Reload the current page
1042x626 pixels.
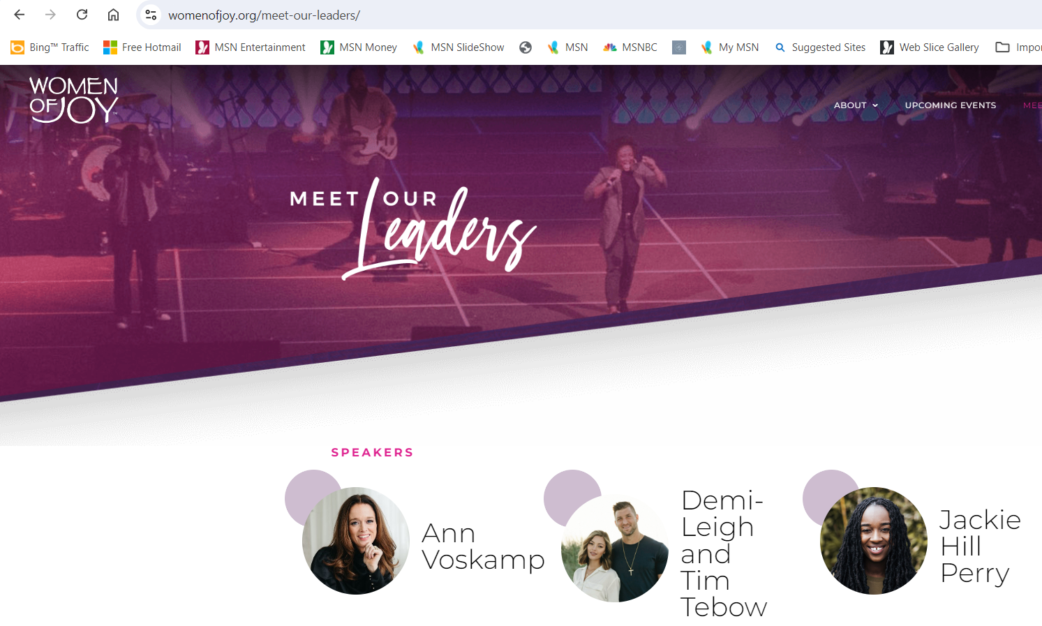point(82,15)
